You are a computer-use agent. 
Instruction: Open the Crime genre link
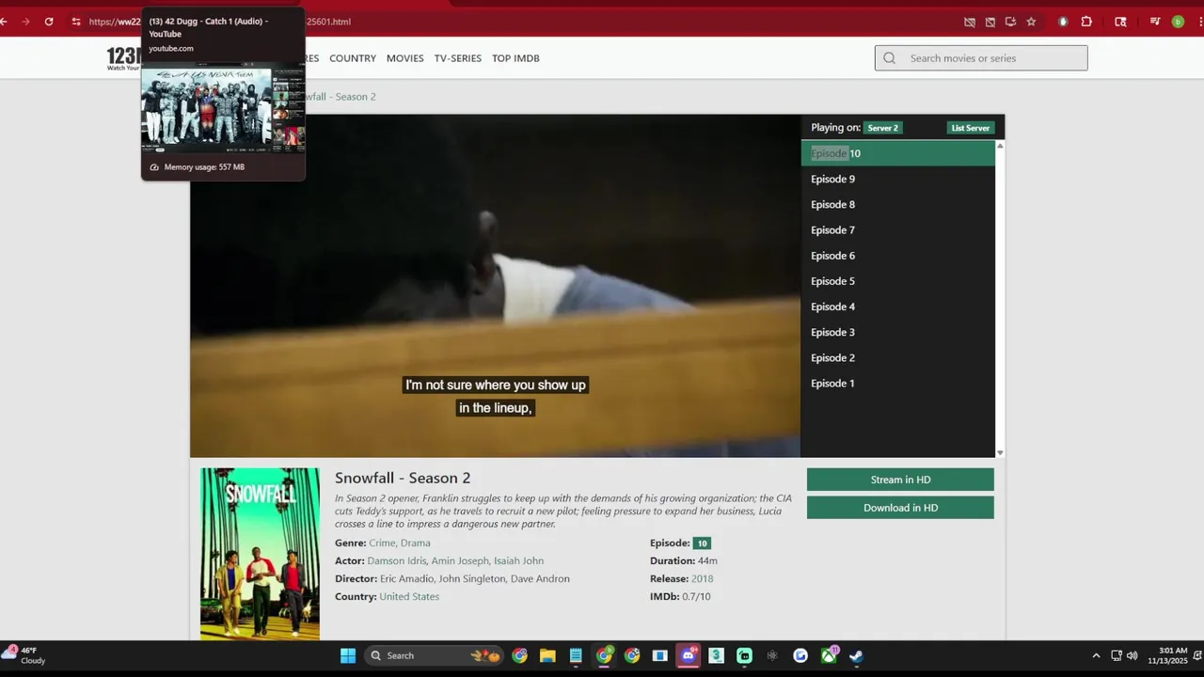[382, 543]
